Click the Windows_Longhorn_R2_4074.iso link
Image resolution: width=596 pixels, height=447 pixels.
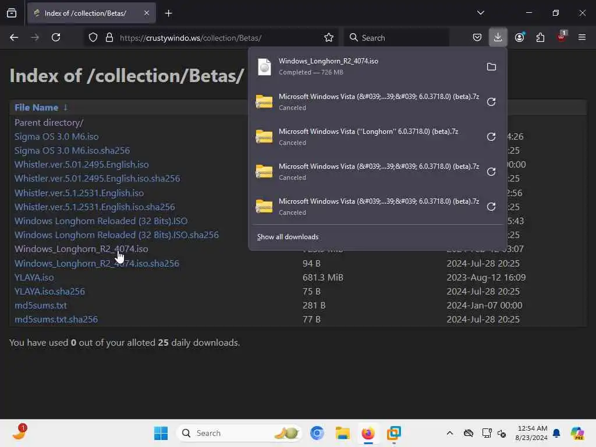pos(81,249)
